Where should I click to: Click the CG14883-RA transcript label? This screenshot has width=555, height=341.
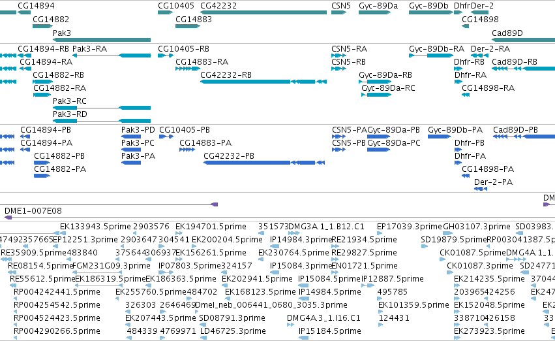tap(202, 61)
